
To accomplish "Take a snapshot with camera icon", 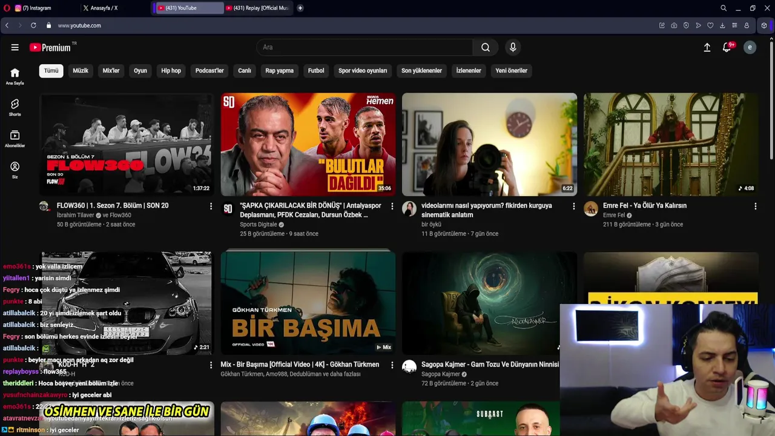I will (x=674, y=25).
